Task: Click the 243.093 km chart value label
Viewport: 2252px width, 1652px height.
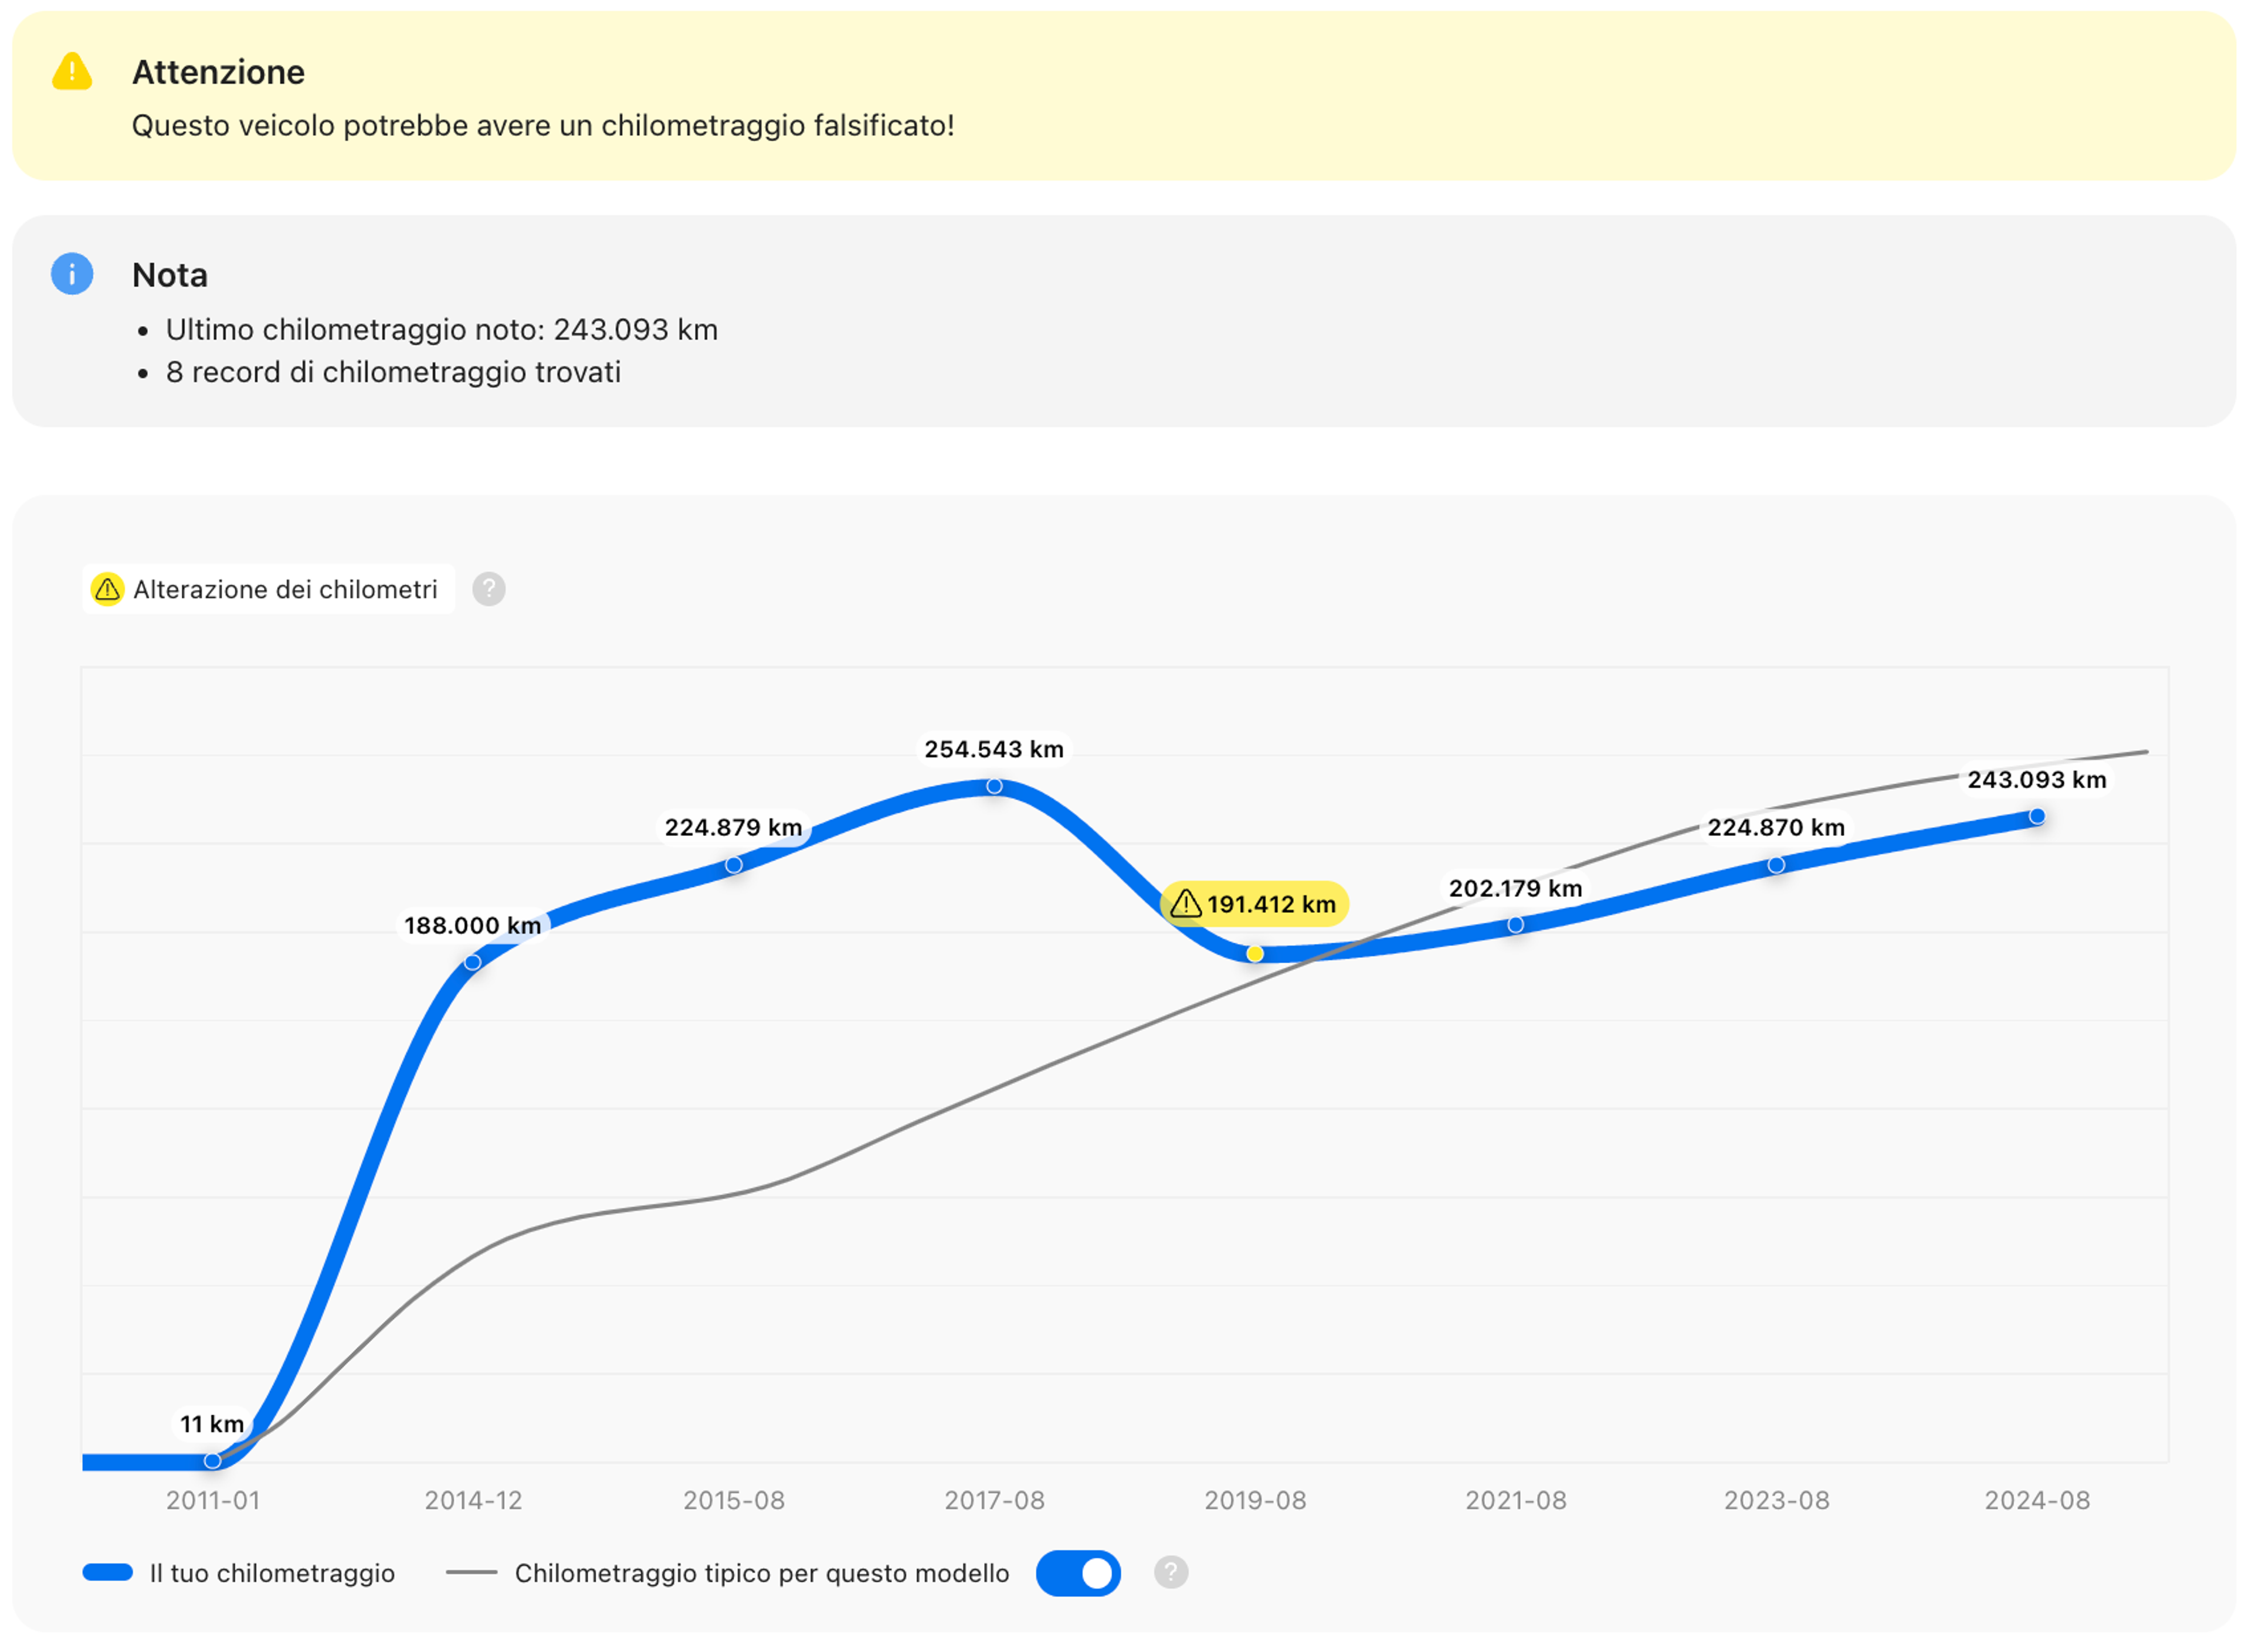Action: click(2038, 780)
